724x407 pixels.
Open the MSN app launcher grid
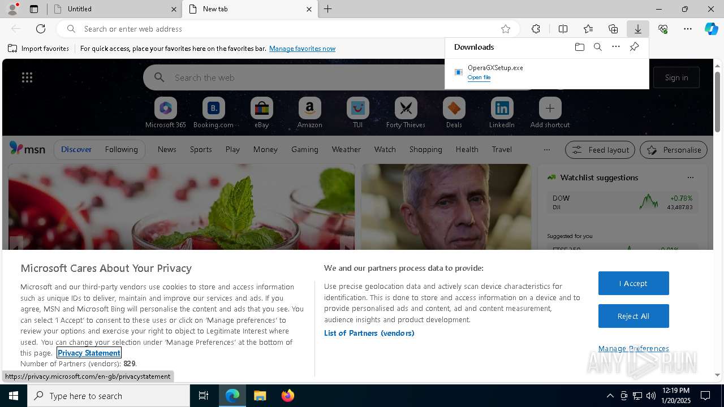tap(27, 77)
